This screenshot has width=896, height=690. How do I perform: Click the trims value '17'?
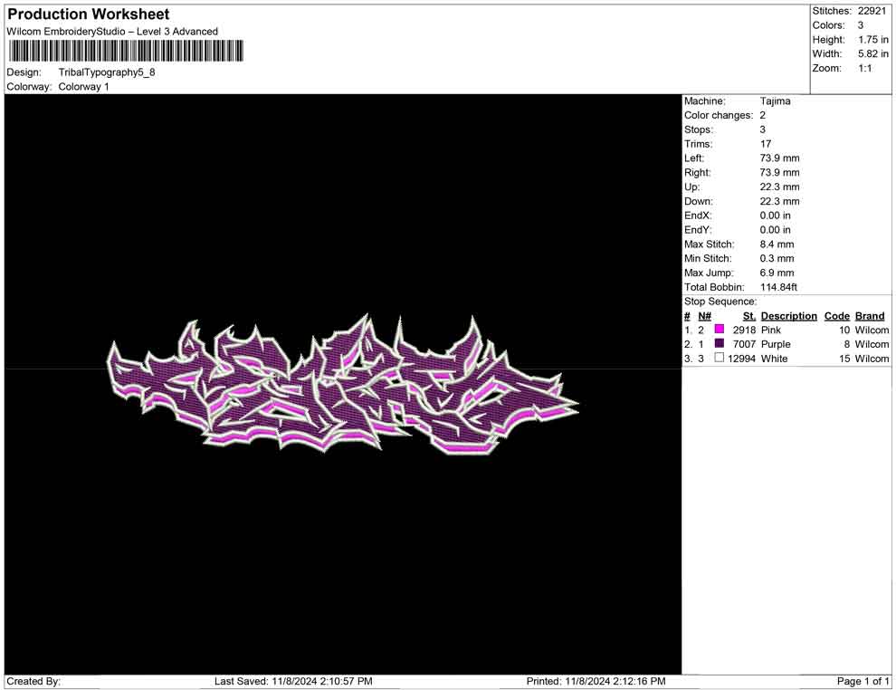tap(766, 144)
